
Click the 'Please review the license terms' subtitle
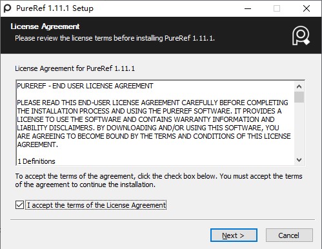[115, 38]
